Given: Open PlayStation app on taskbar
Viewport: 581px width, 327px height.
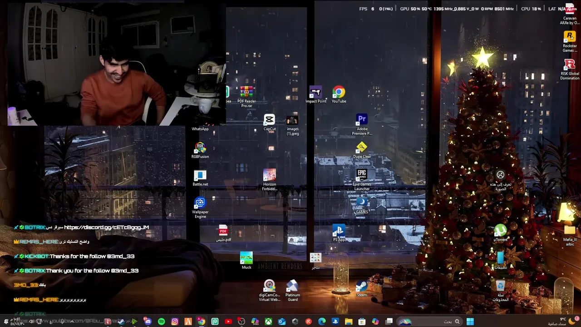Looking at the screenshot, I should (335, 322).
